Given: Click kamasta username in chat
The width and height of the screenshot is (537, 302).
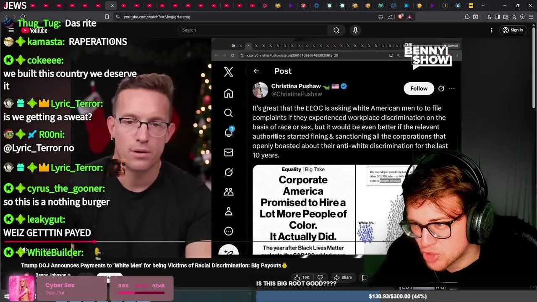Looking at the screenshot, I should tap(46, 42).
